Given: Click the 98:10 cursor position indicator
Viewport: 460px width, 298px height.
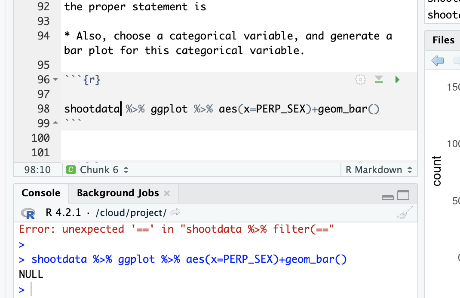Looking at the screenshot, I should tap(37, 170).
